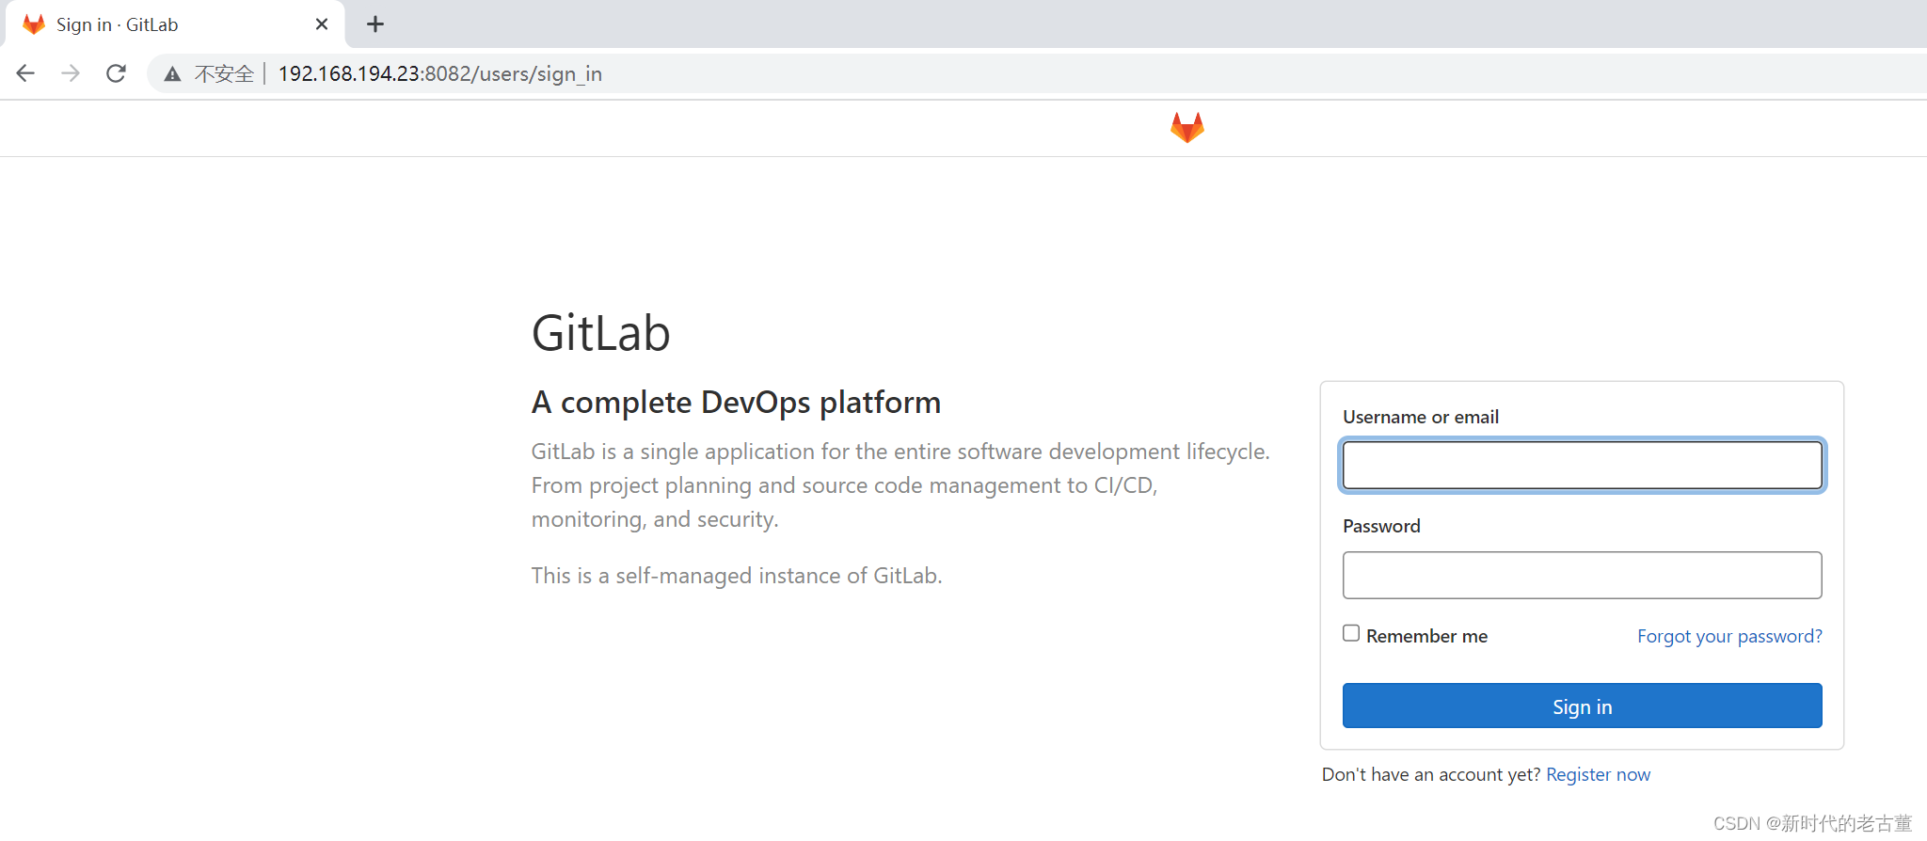Click the not-secure warning triangle icon
This screenshot has width=1927, height=841.
tap(172, 74)
